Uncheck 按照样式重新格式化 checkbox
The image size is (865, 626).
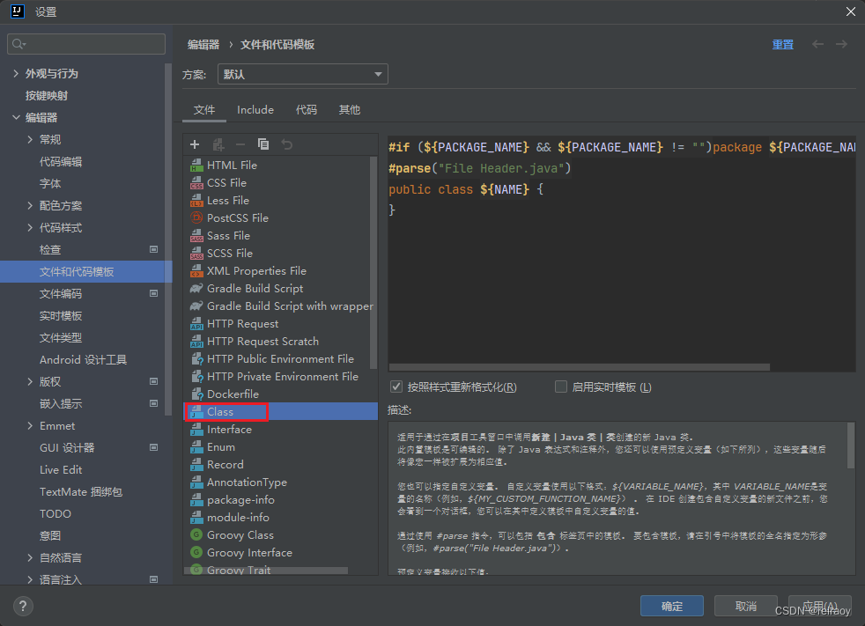click(396, 387)
